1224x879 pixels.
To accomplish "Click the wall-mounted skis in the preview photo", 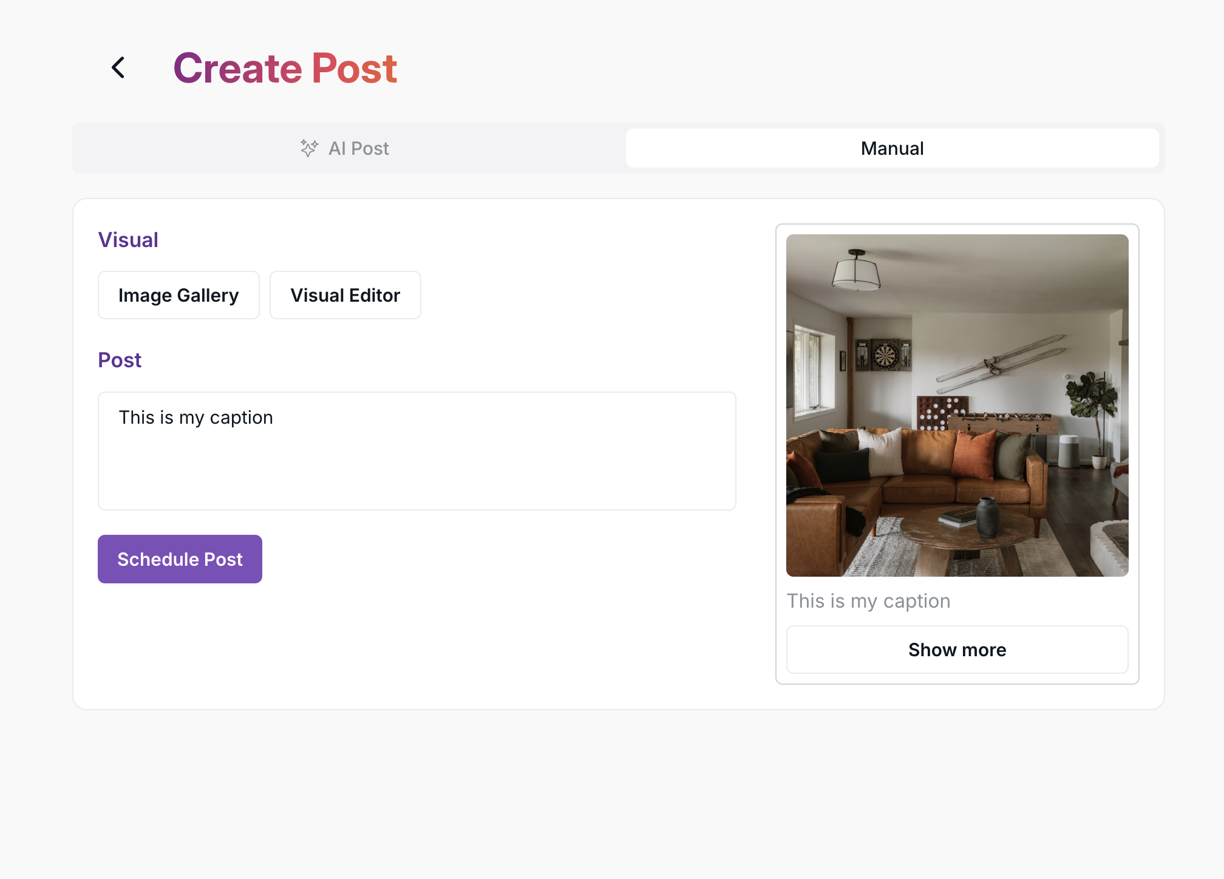I will (1001, 364).
